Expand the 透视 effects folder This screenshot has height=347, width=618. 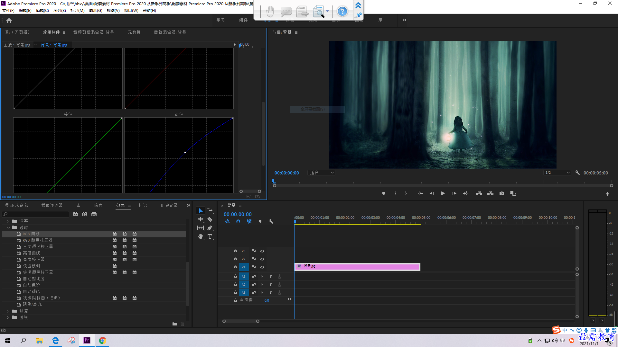coord(8,317)
